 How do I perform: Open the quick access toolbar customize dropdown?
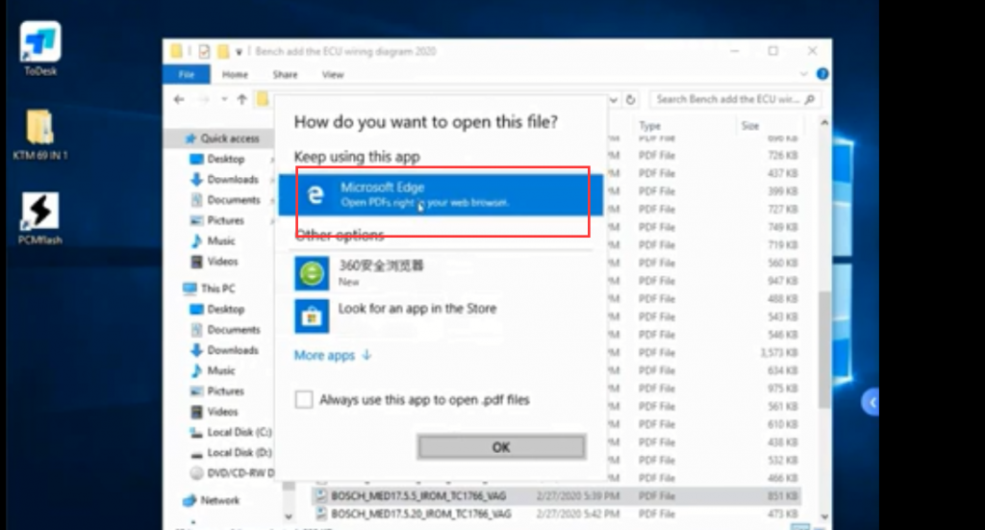pos(239,52)
